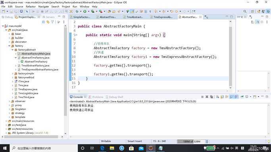The image size is (271, 152).
Task: Switch to SimpleFactor editor tab
Action: [80, 17]
